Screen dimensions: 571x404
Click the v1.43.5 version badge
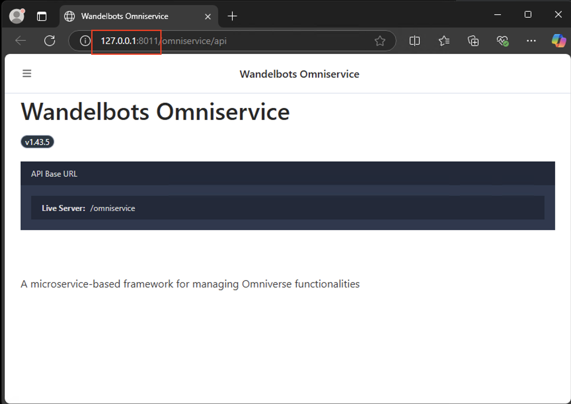pyautogui.click(x=37, y=142)
